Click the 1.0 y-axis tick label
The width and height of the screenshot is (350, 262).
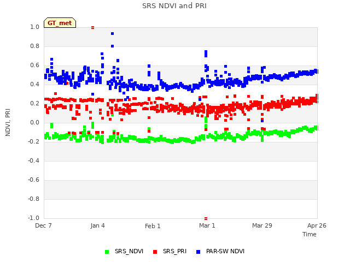pos(34,27)
